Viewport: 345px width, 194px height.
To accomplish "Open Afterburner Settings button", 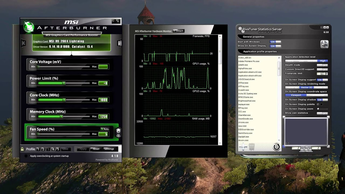I will [x=109, y=149].
